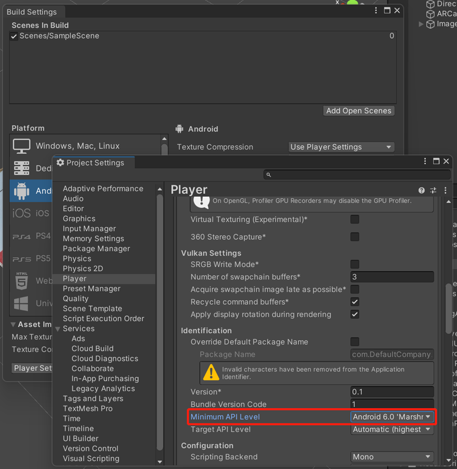Click the settings list scroll-up arrow

tap(160, 189)
